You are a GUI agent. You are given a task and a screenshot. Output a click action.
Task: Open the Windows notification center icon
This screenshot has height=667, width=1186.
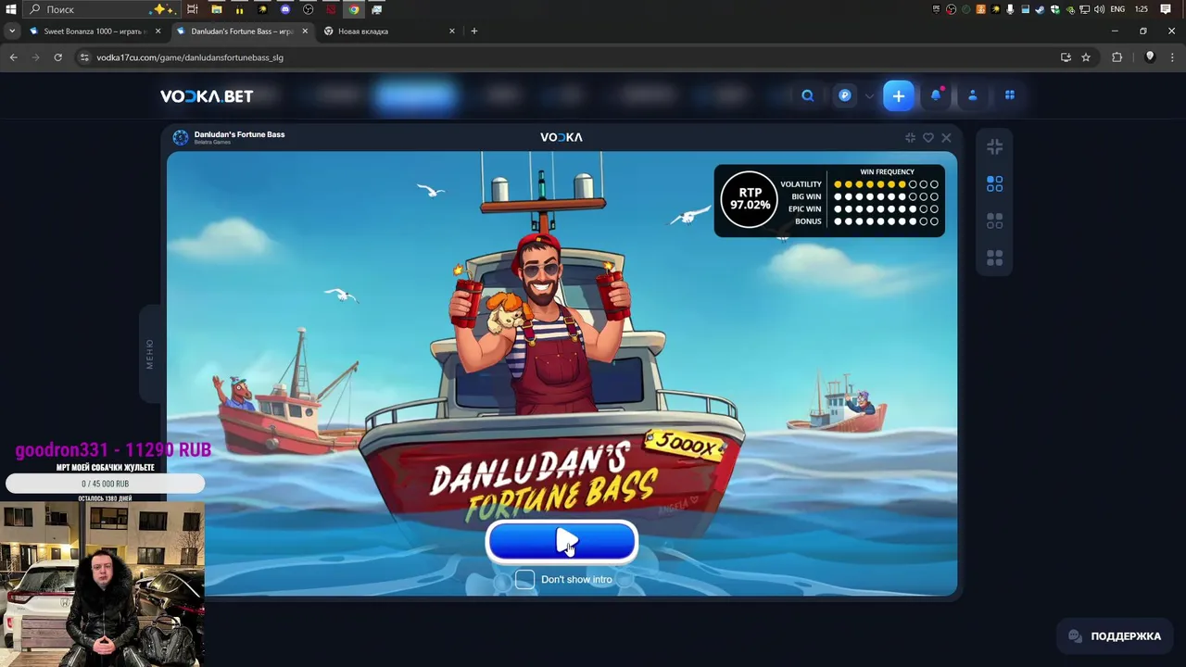click(1166, 9)
